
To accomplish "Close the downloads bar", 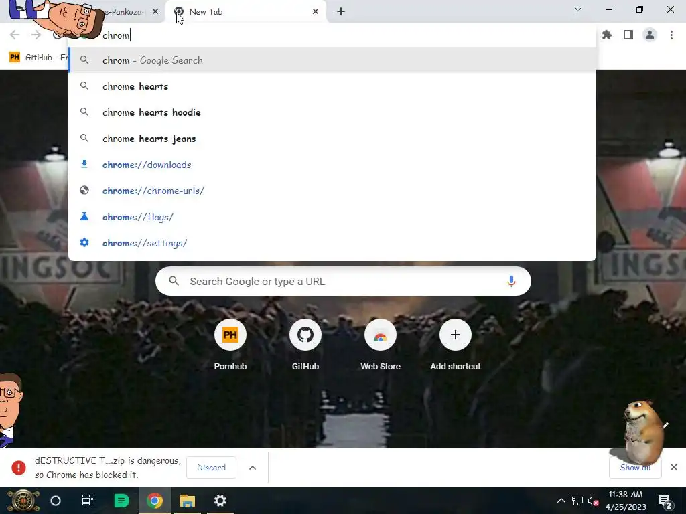I will tap(674, 467).
